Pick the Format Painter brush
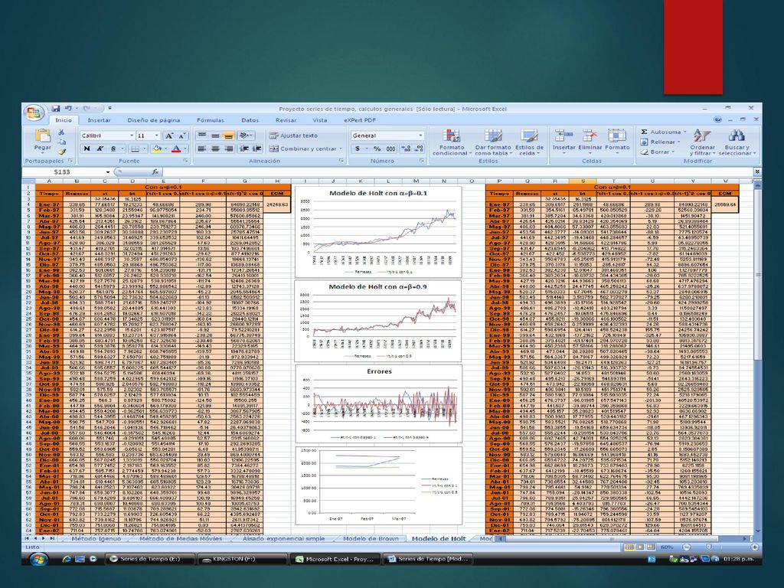Screen dimensions: 784x588 click(61, 152)
